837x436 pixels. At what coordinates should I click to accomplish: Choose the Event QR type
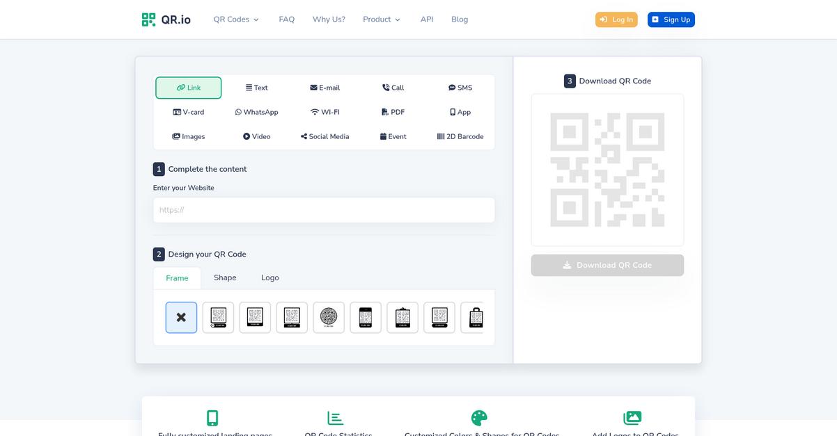tap(393, 136)
